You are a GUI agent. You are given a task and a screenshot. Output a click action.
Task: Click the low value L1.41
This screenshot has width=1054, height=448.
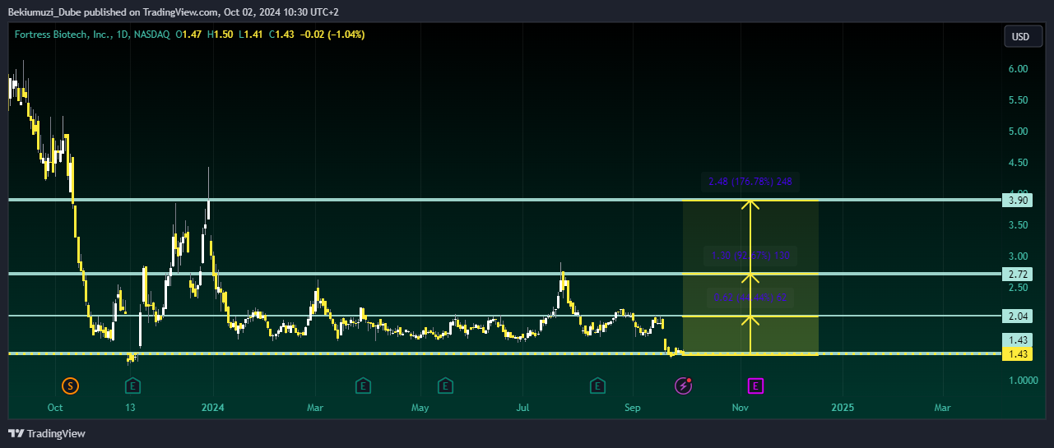click(250, 35)
